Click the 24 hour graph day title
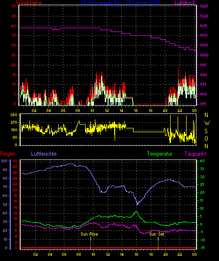 pos(120,2)
